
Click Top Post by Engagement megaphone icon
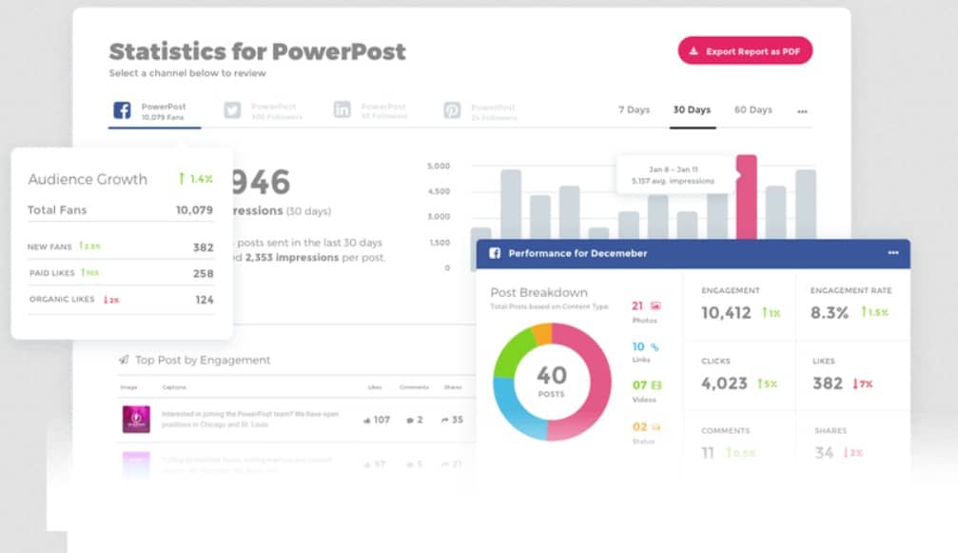[124, 359]
